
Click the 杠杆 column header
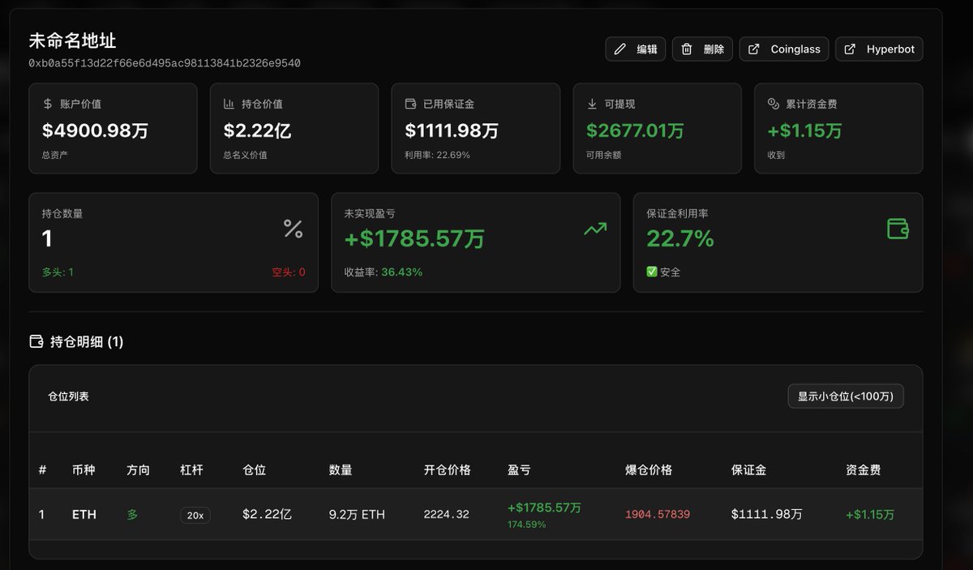[191, 470]
